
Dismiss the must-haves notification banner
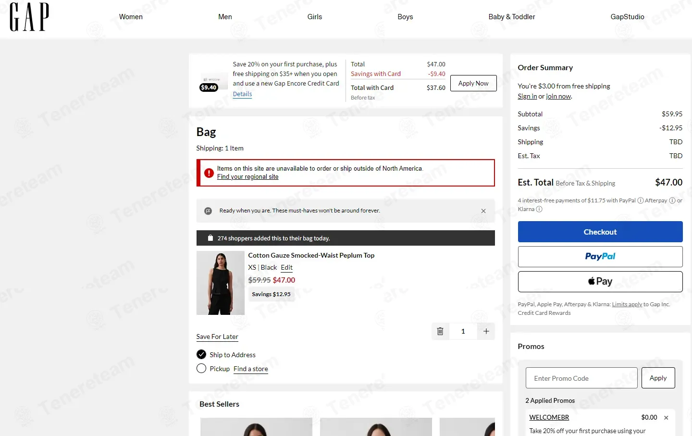tap(483, 211)
